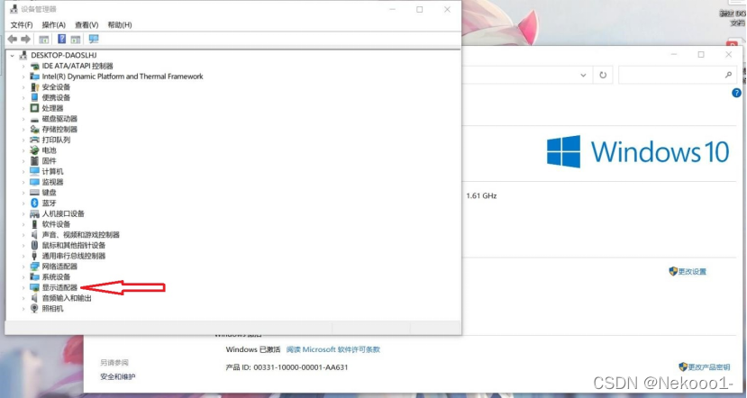
Task: Select the 网络适配器 tree label
Action: pos(59,267)
